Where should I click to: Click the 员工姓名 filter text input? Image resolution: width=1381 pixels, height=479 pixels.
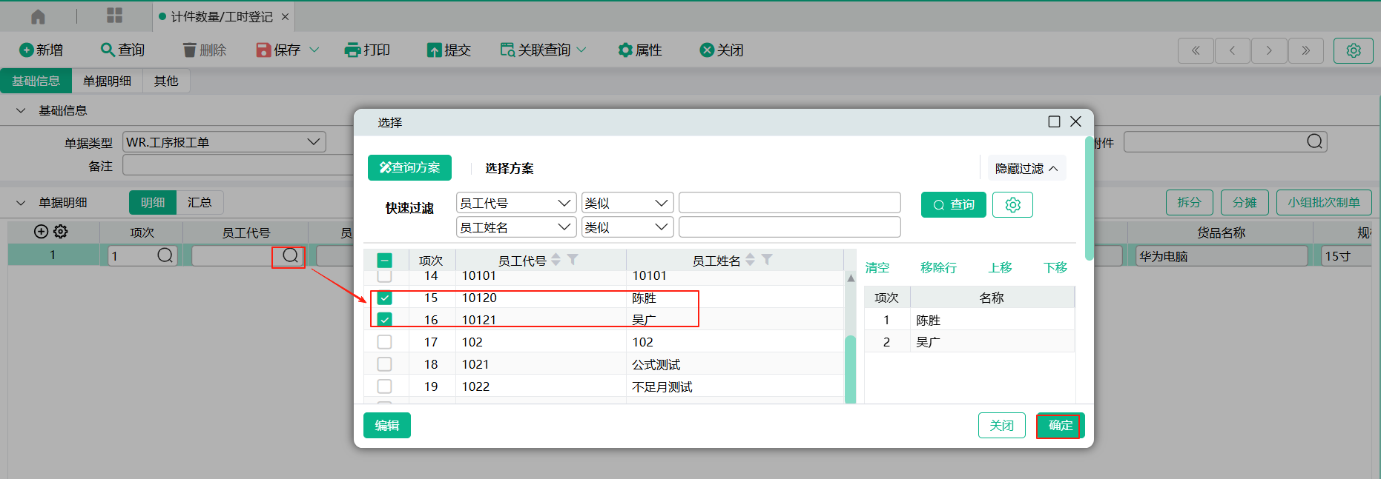[x=789, y=227]
